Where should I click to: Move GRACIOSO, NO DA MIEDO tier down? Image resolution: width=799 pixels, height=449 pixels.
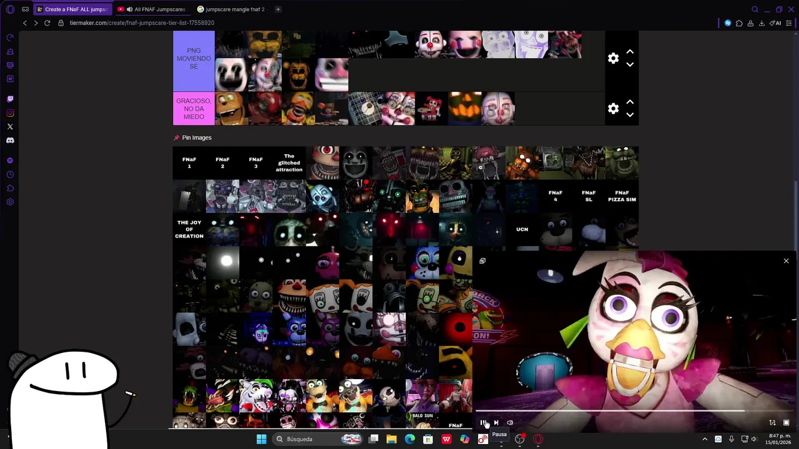[x=630, y=115]
